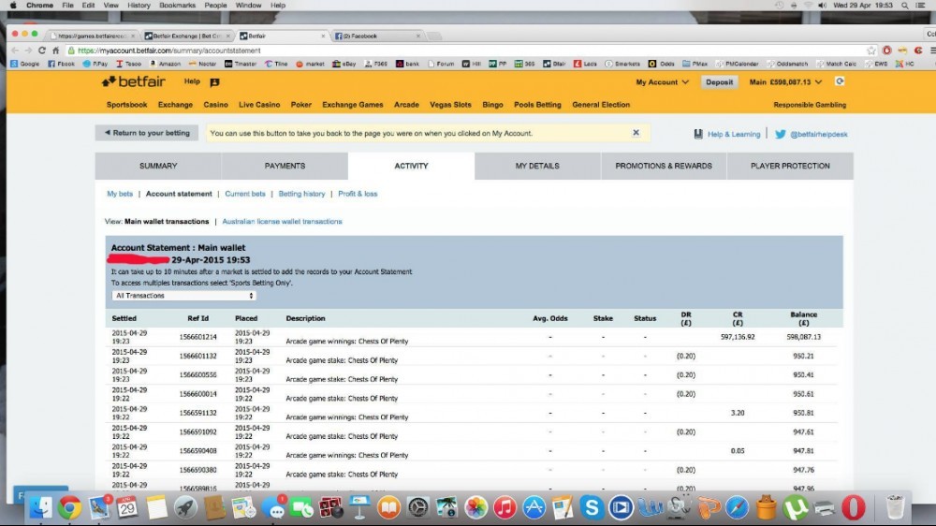
Task: Click the 597,136.92 credit amount
Action: 738,337
